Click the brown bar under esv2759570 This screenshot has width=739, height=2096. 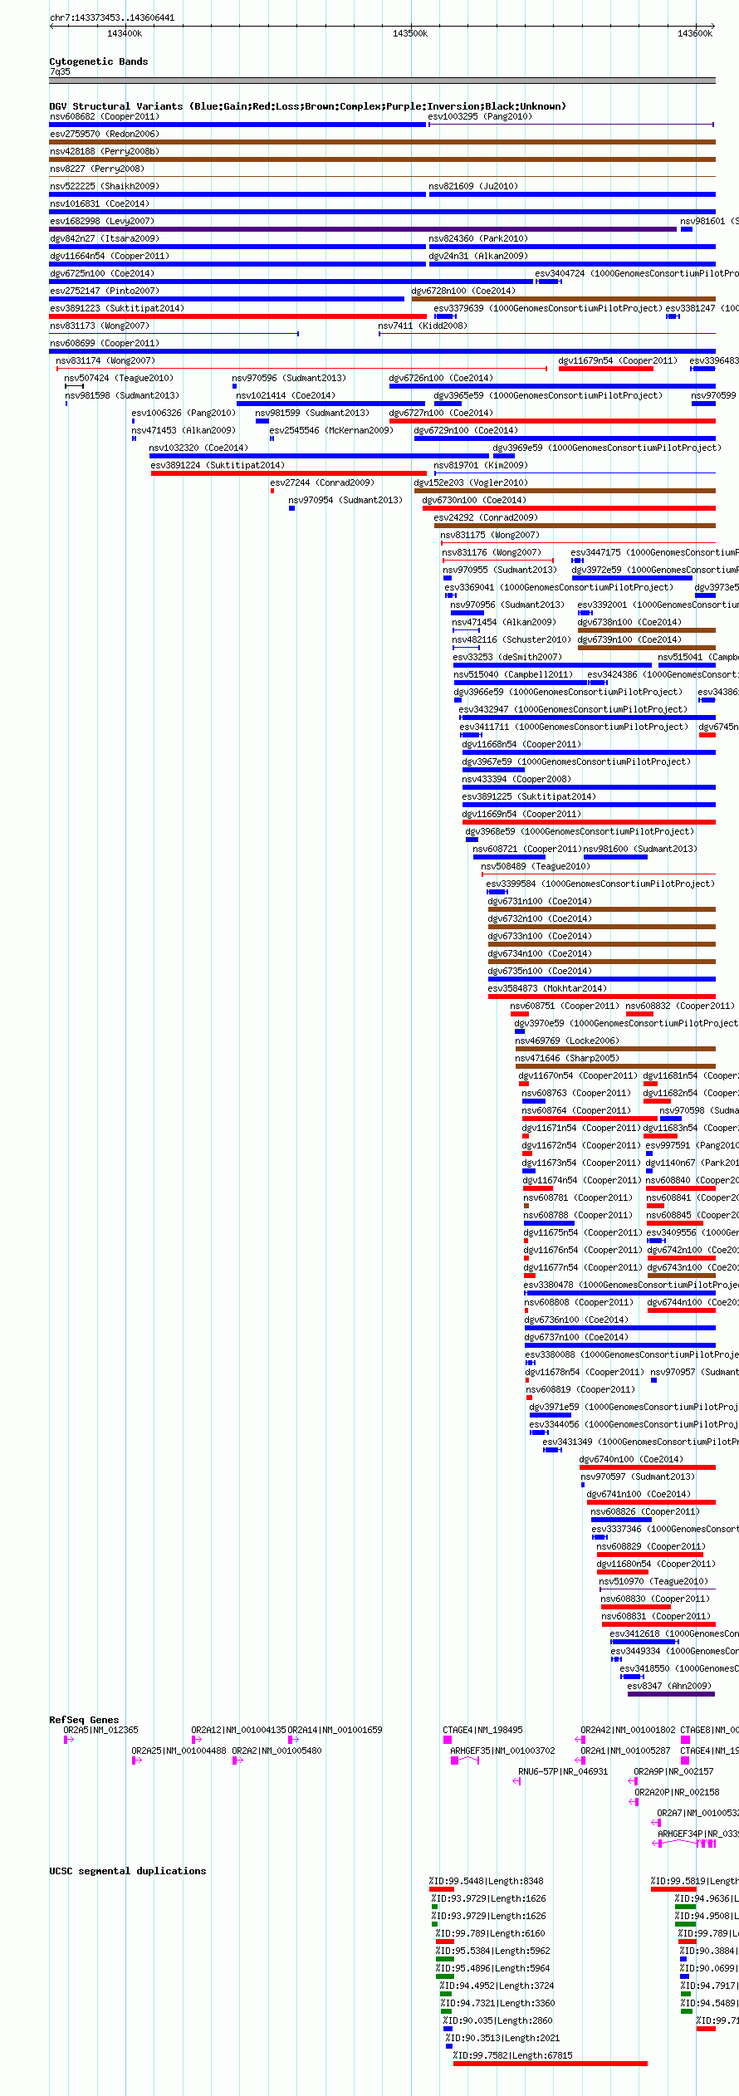[382, 142]
